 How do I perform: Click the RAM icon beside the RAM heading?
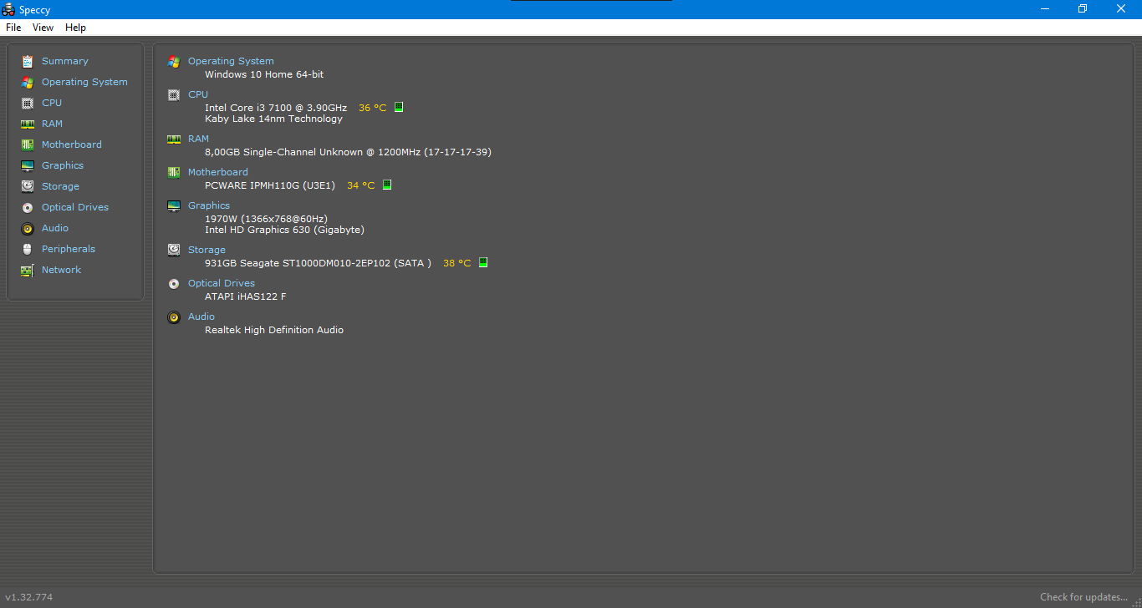tap(174, 139)
